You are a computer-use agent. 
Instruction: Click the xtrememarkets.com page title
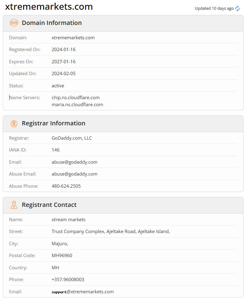pos(49,7)
